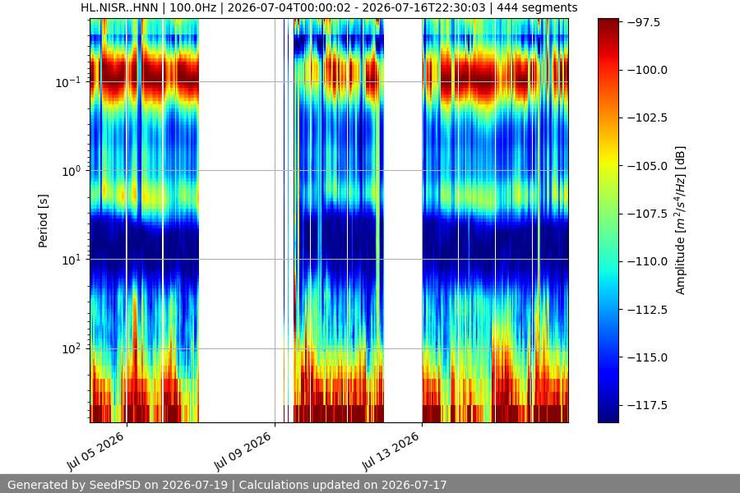Viewport: 740px width, 493px height.
Task: Click the 10² period tick label
Action: [x=72, y=349]
